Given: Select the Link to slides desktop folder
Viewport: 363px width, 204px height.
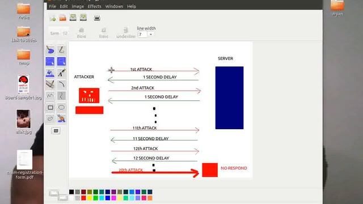Looking at the screenshot, I should pos(24,34).
